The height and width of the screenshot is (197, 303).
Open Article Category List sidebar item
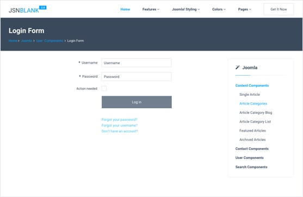pos(255,121)
